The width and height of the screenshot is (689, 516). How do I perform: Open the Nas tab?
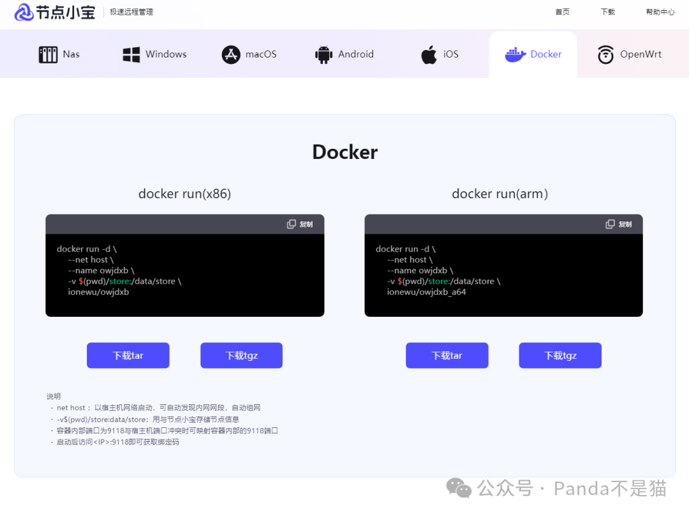click(59, 54)
